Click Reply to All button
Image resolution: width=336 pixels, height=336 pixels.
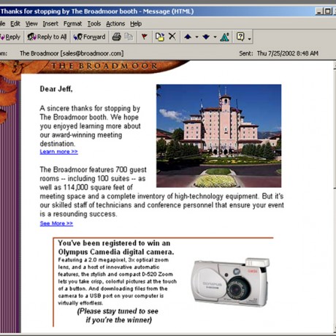pos(47,37)
